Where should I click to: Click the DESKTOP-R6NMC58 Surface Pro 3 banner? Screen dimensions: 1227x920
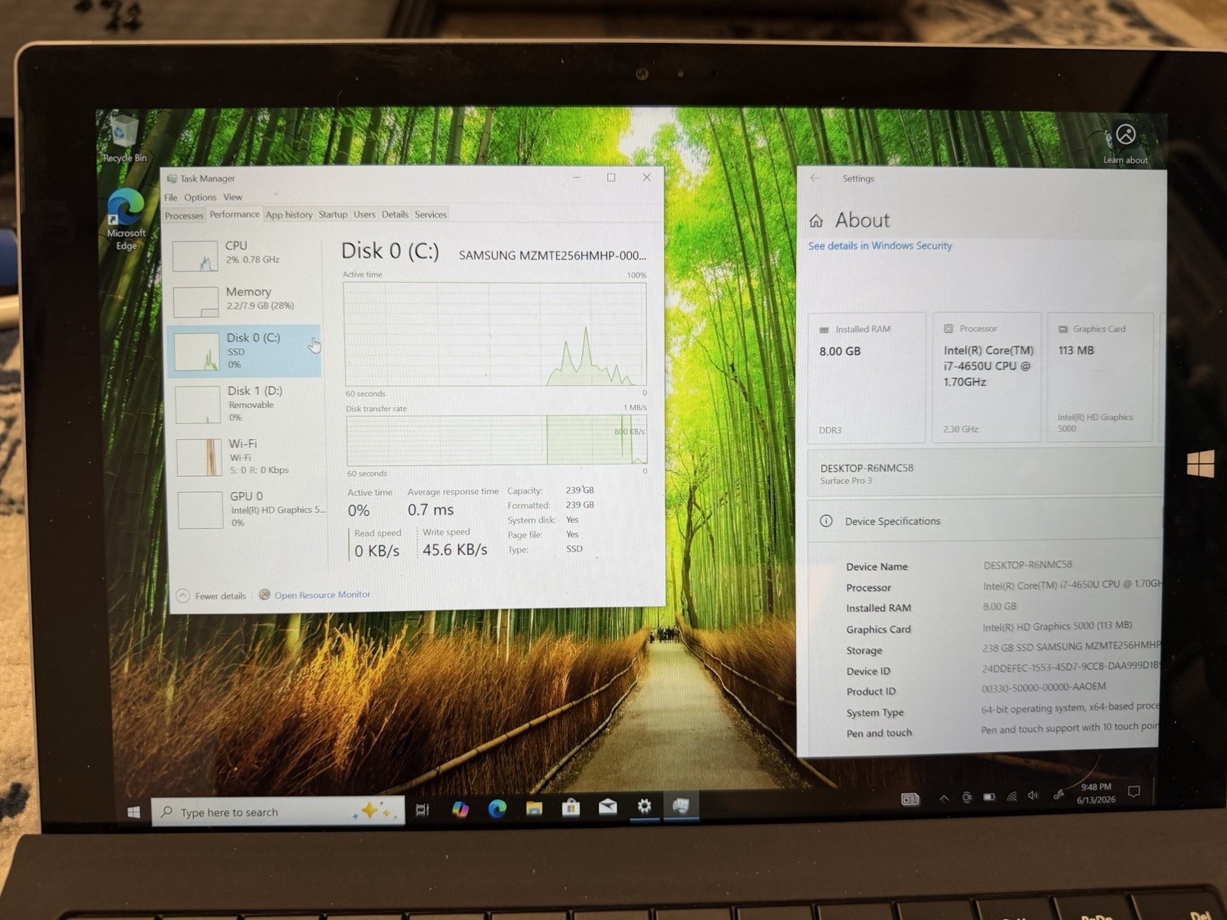click(985, 473)
